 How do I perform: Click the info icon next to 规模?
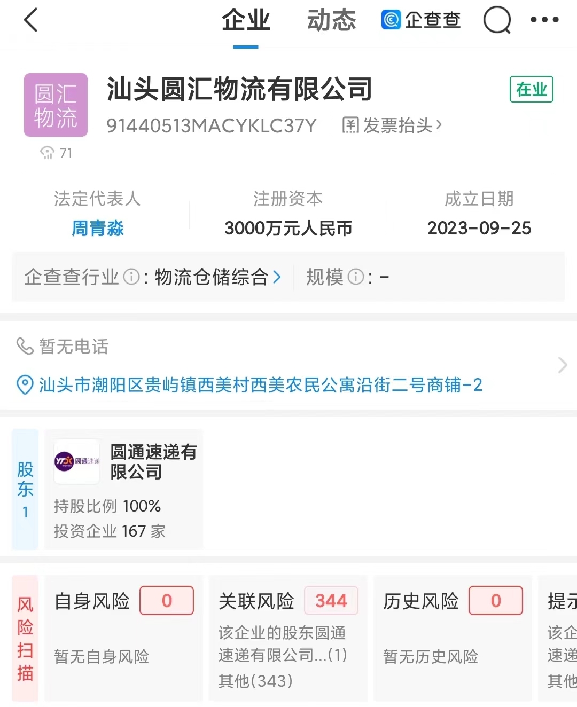[x=355, y=277]
